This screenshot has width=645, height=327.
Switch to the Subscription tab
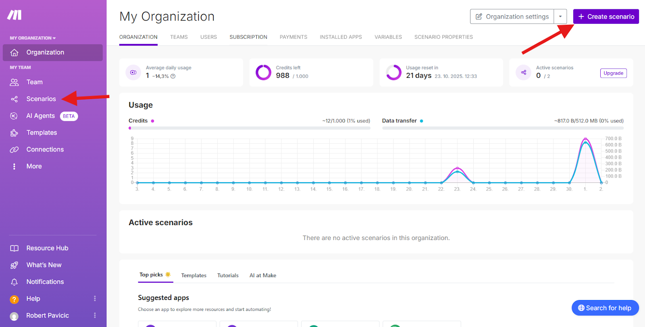coord(248,37)
